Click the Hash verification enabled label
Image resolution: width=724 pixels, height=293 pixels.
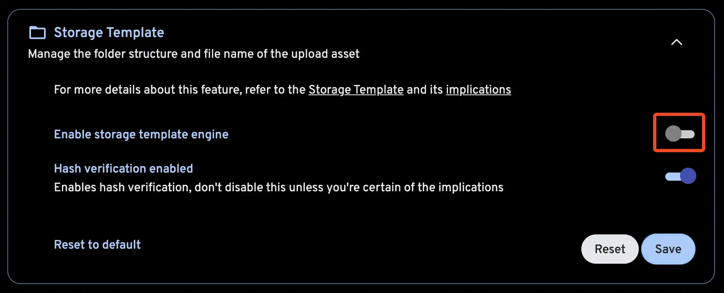tap(124, 168)
